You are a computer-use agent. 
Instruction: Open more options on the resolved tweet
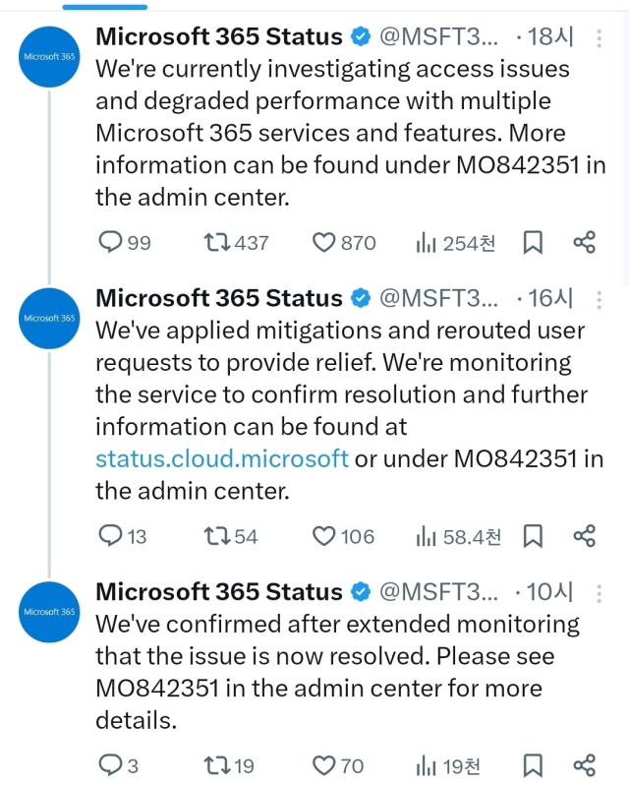(600, 592)
